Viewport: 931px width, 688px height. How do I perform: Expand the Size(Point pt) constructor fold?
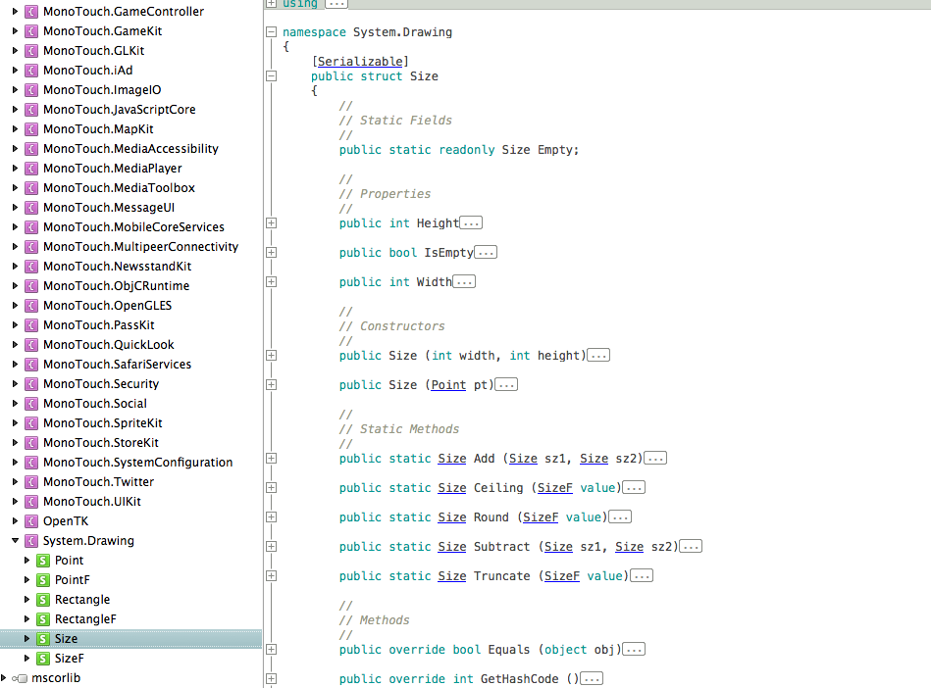pyautogui.click(x=272, y=384)
